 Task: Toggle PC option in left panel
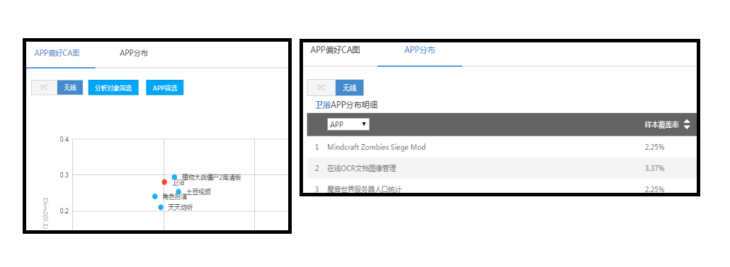tap(44, 88)
